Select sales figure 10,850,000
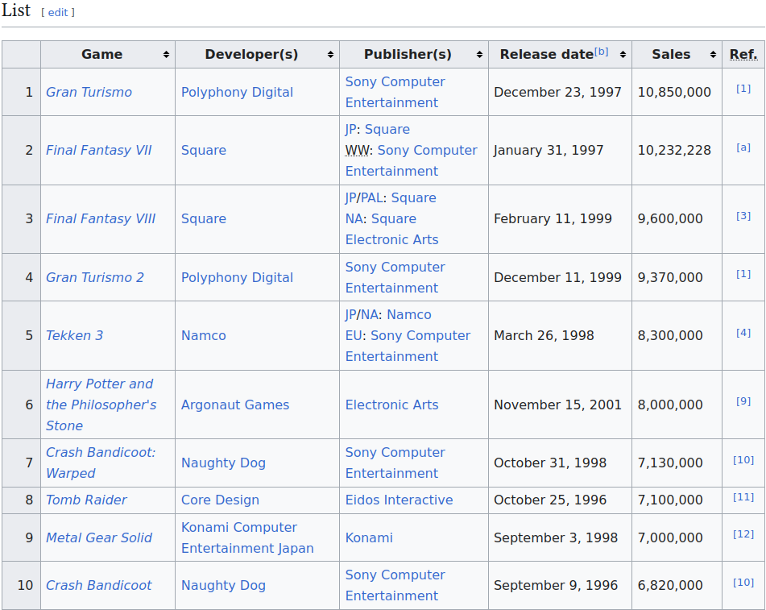Screen dimensions: 766x610 coord(674,92)
